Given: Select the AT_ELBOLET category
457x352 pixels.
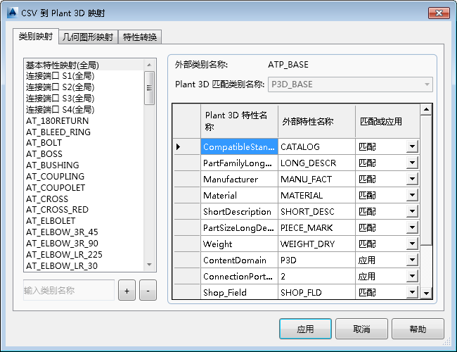Looking at the screenshot, I should tap(84, 220).
